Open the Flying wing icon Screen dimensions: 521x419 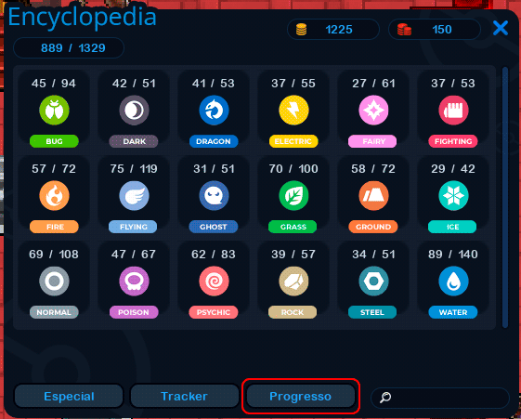[x=134, y=195]
